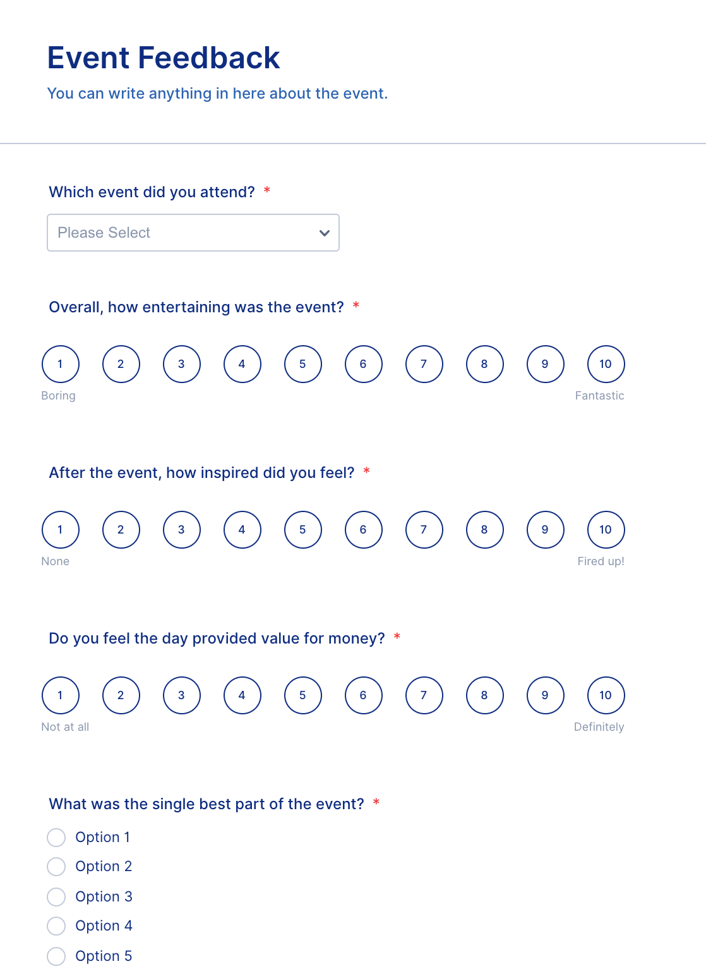Select 5 on the entertainment scale

click(x=302, y=363)
